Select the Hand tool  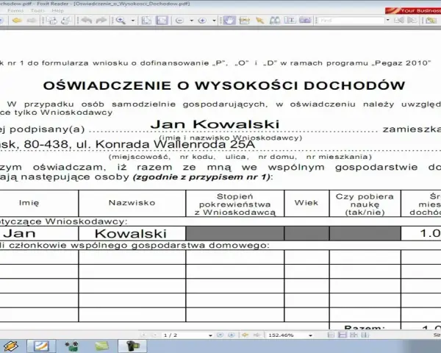click(229, 21)
